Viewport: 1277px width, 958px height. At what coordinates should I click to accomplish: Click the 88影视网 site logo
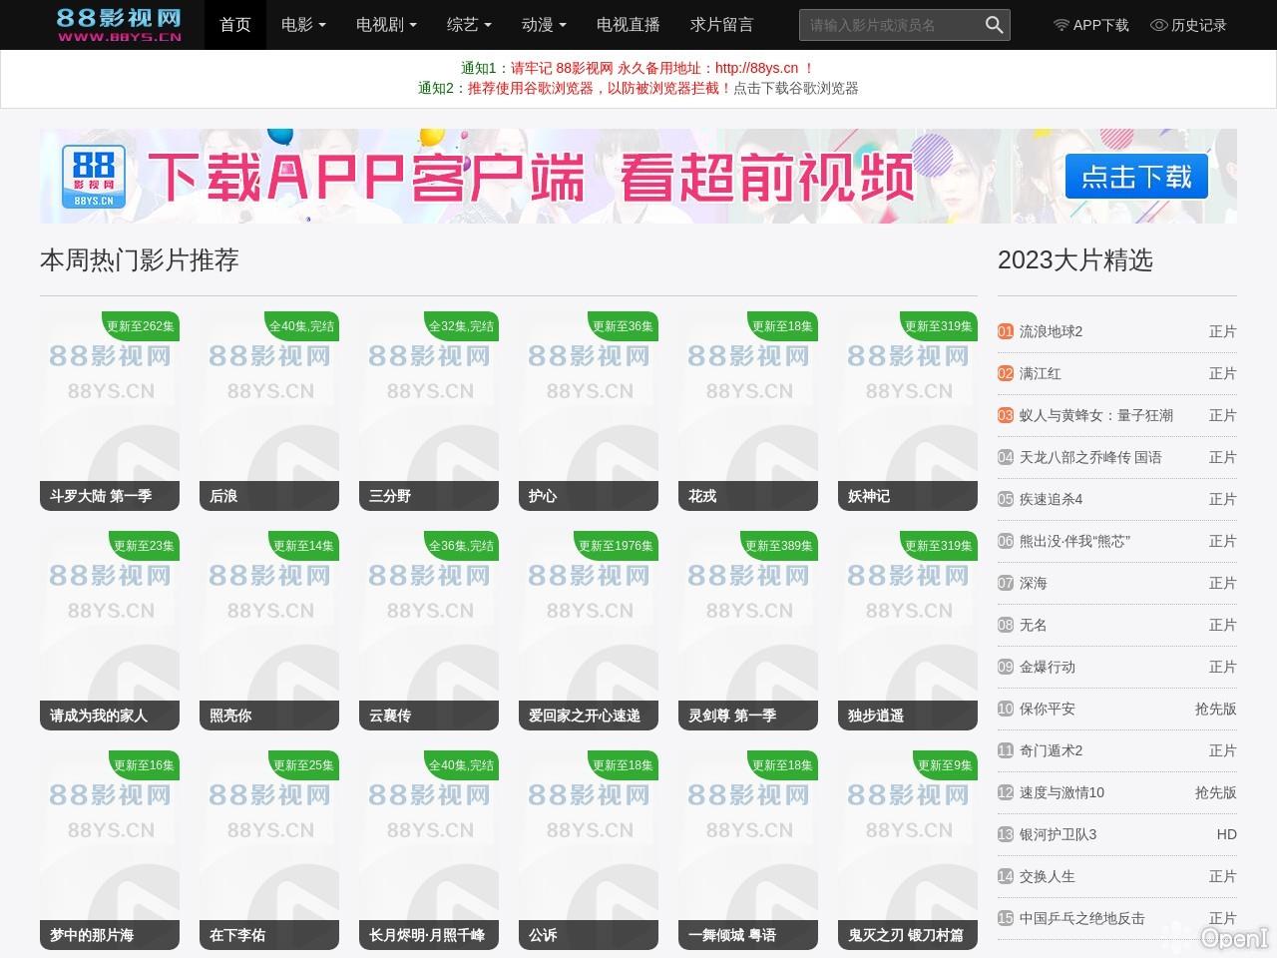[120, 24]
